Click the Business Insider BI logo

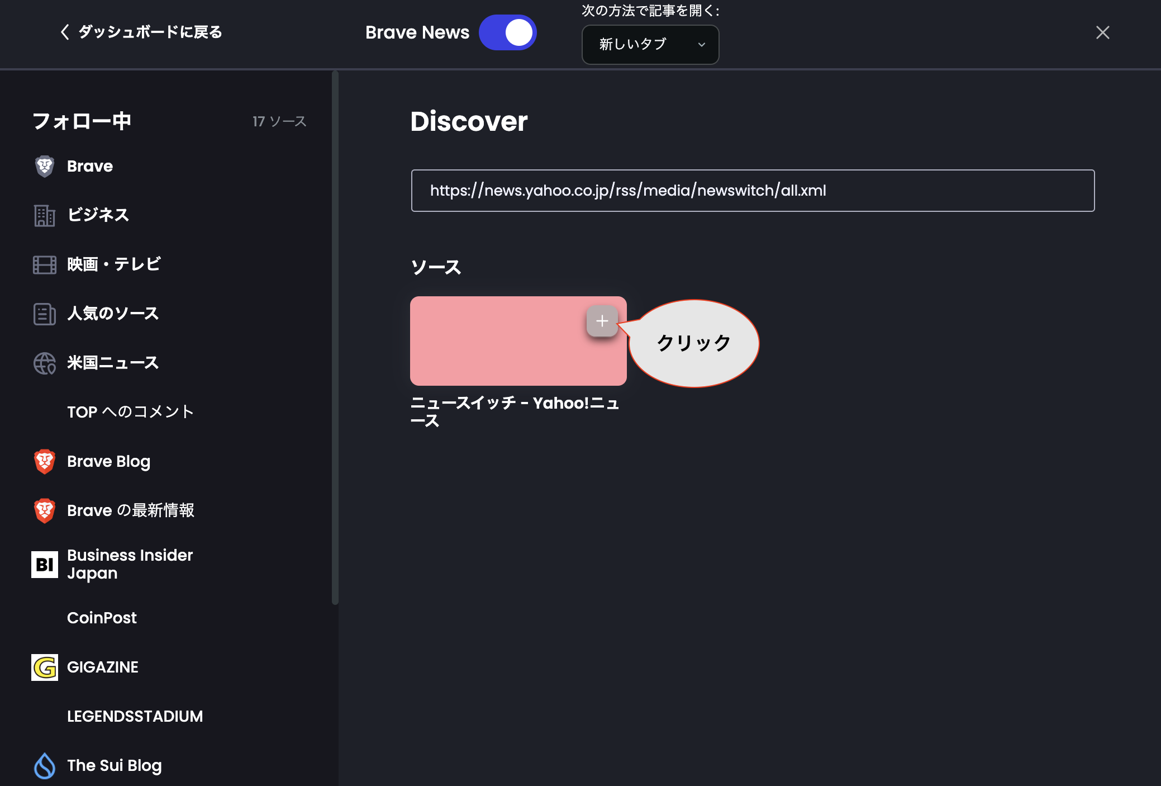tap(45, 564)
